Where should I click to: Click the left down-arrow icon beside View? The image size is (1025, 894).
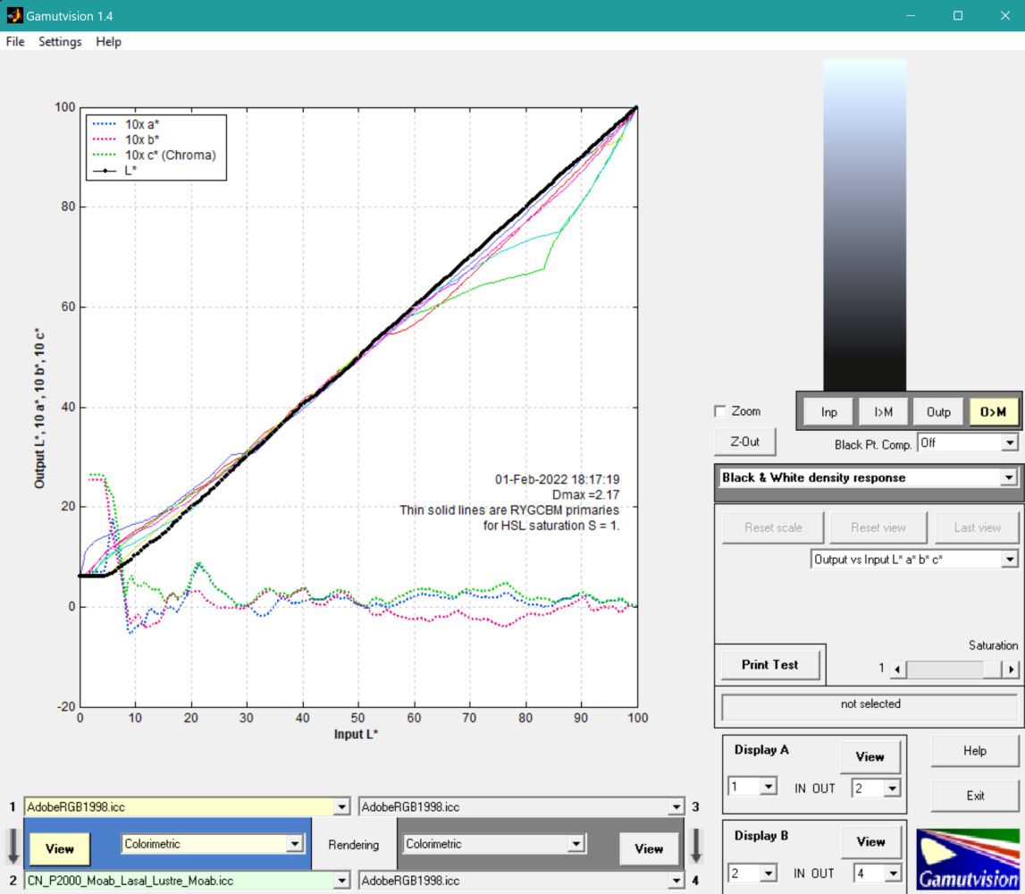coord(13,846)
